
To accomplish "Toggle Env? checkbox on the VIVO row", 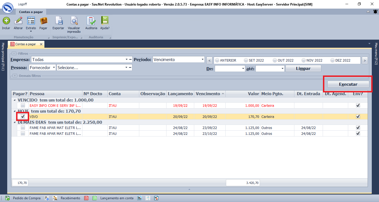I will (358, 117).
